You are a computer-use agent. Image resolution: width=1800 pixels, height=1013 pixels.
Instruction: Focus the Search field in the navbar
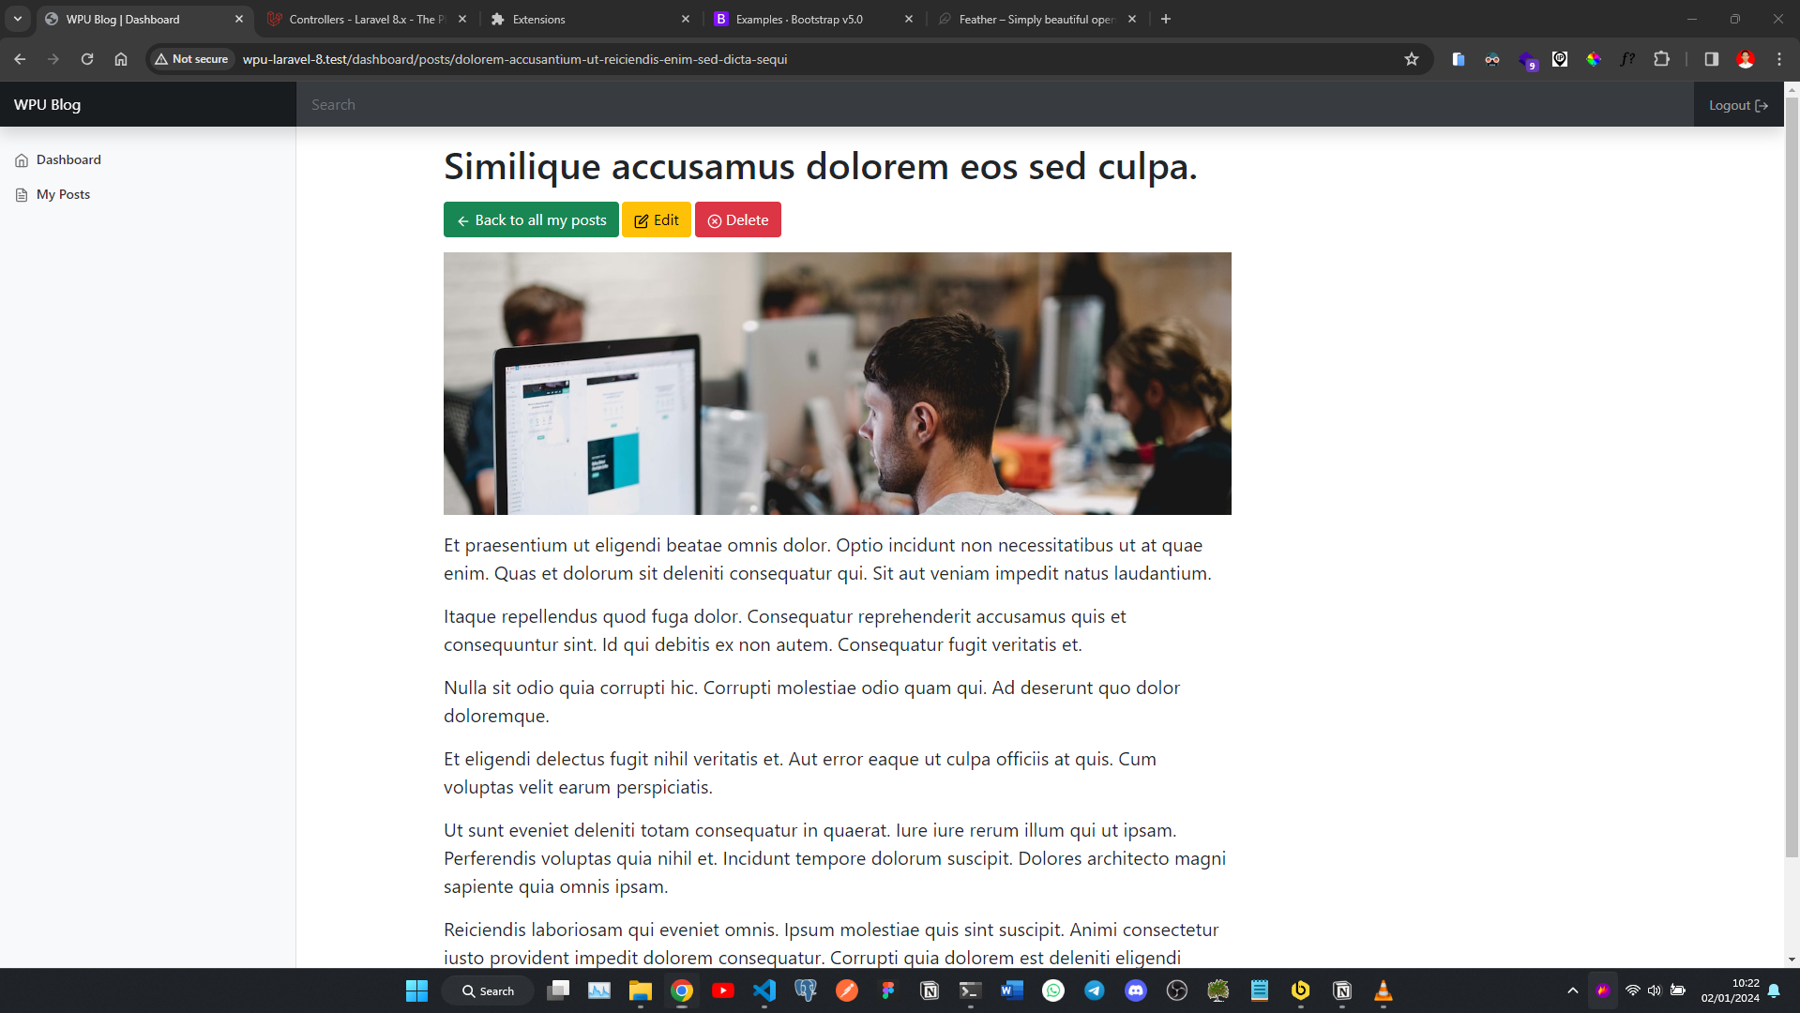click(994, 104)
